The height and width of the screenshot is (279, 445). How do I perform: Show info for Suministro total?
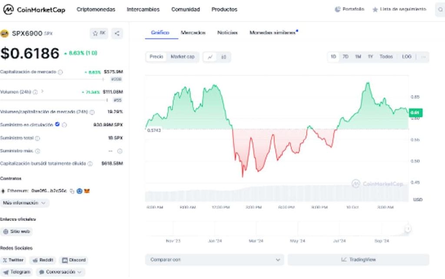37,138
